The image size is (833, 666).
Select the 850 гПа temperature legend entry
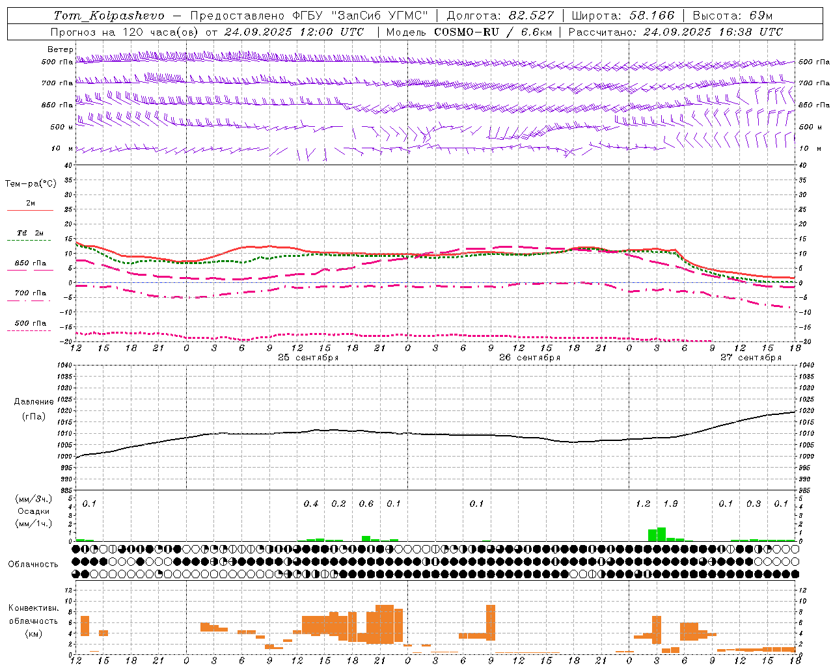pyautogui.click(x=31, y=266)
